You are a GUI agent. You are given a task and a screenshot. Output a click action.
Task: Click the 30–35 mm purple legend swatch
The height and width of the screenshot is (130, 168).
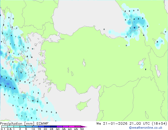(x=60, y=127)
